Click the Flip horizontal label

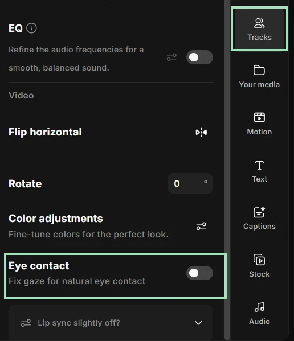(45, 132)
